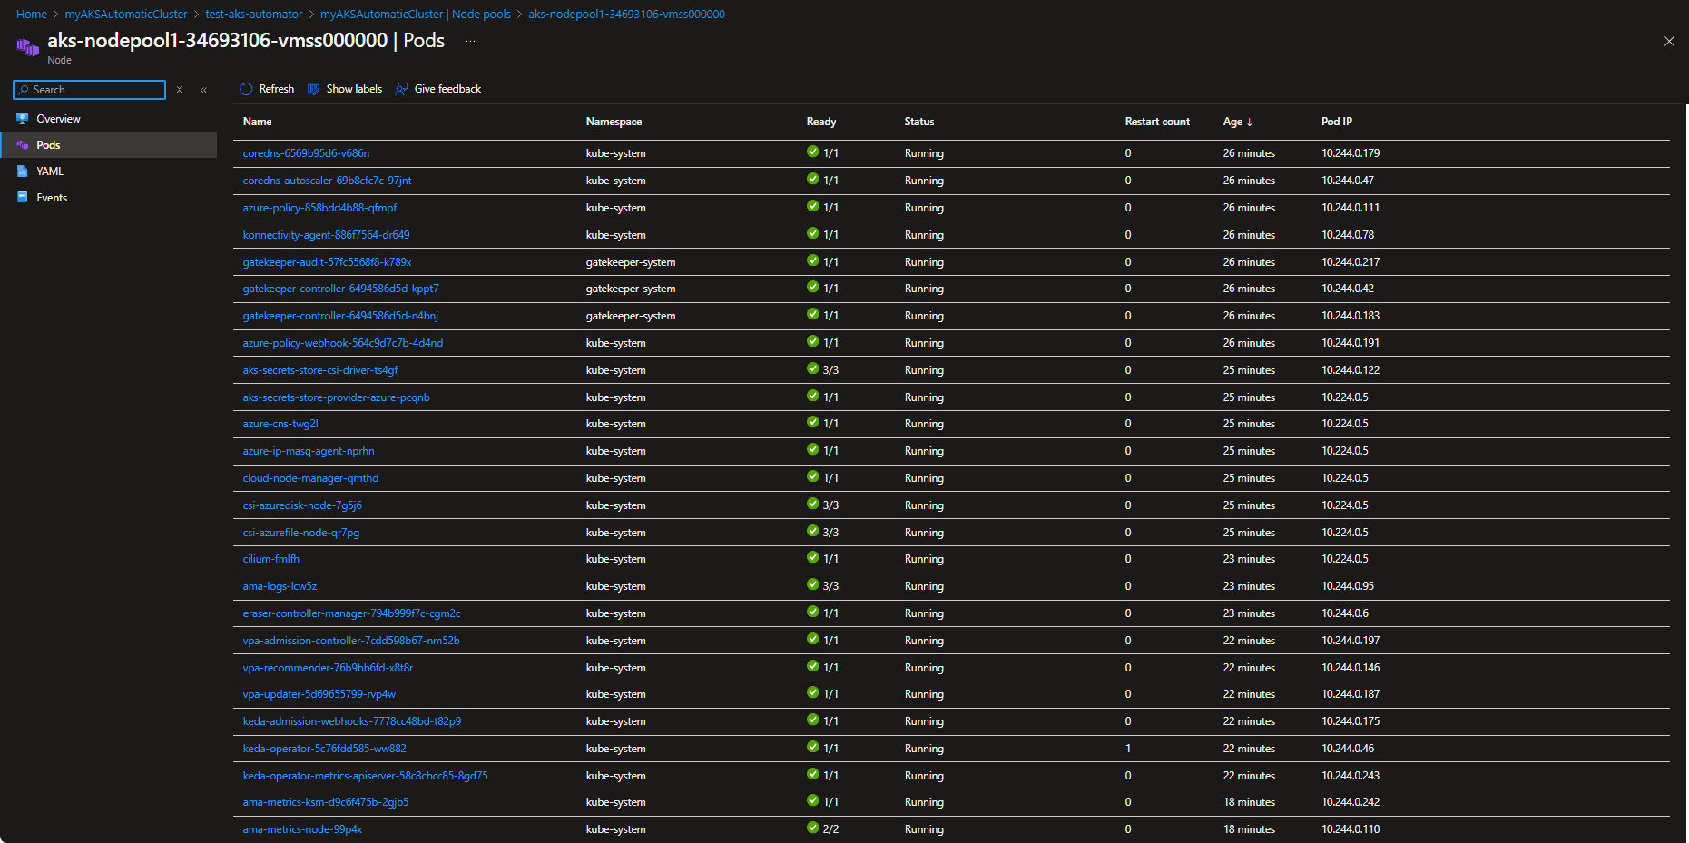The image size is (1689, 843).
Task: Sort by the Namespace column header
Action: tap(614, 122)
